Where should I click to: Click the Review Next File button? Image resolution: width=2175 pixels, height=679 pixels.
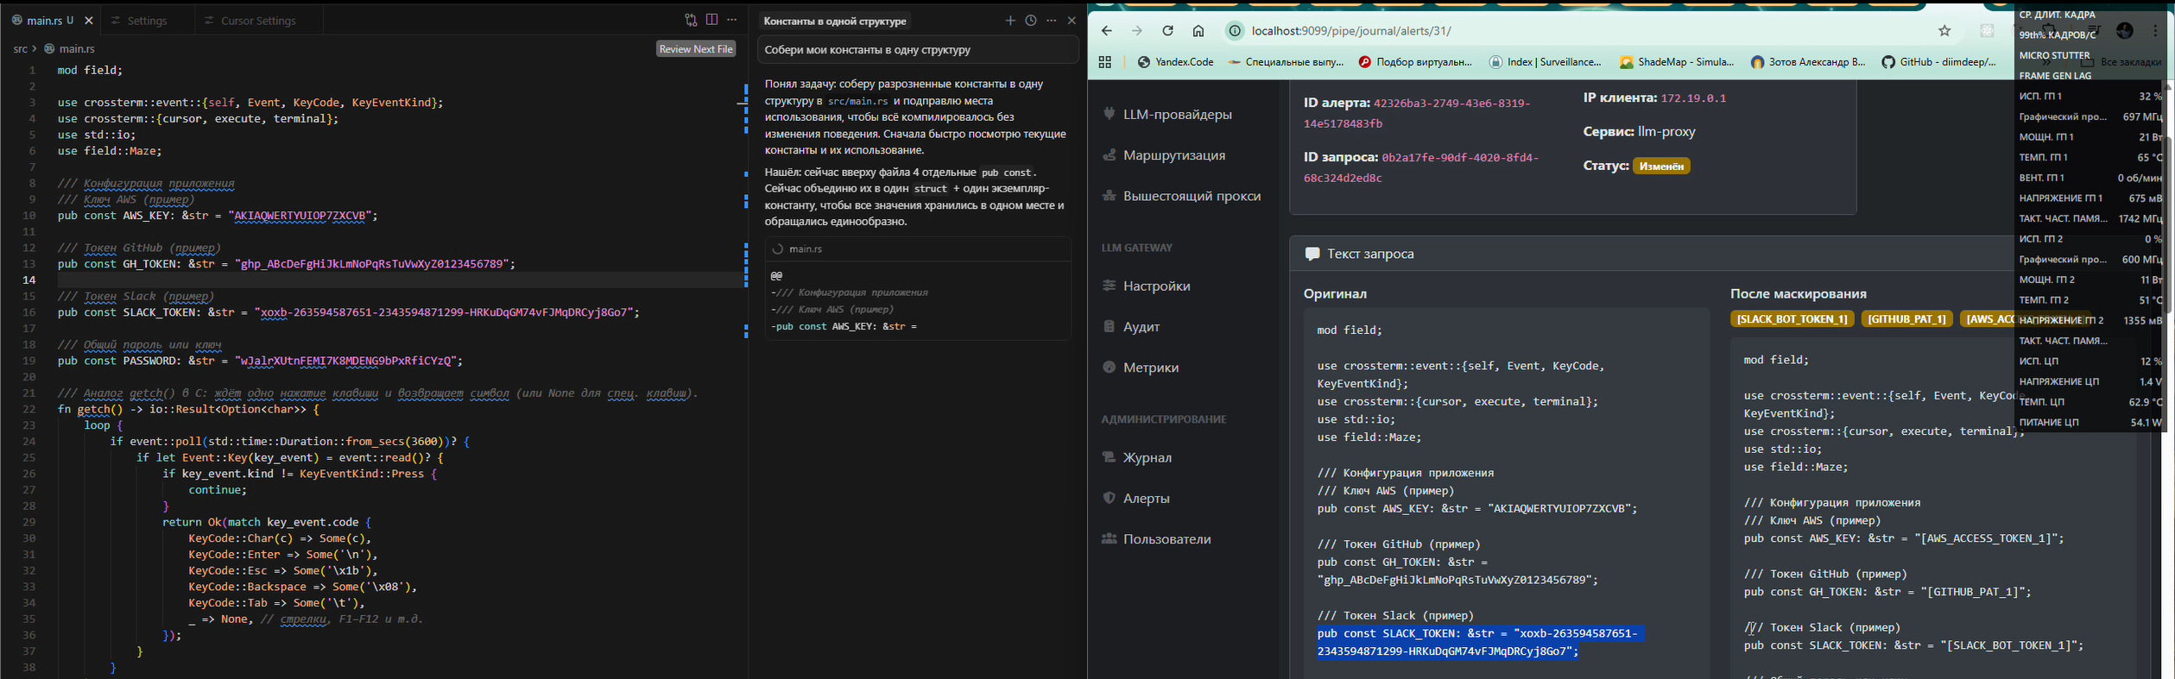coord(696,49)
